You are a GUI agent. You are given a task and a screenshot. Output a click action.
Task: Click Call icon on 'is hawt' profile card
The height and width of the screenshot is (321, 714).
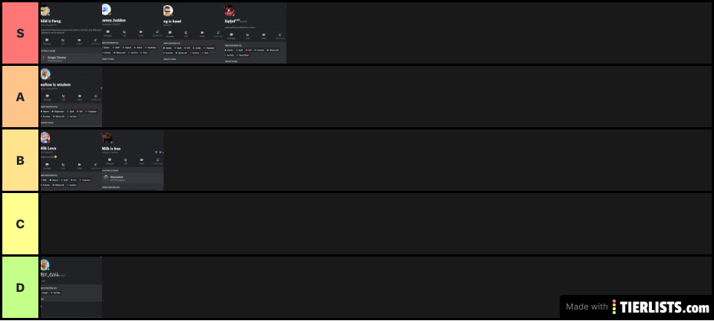point(186,33)
